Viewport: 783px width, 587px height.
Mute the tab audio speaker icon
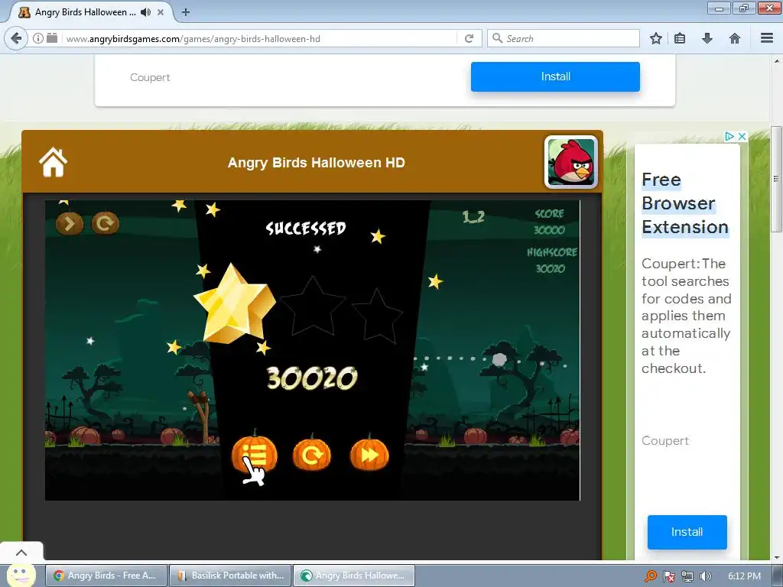[145, 12]
